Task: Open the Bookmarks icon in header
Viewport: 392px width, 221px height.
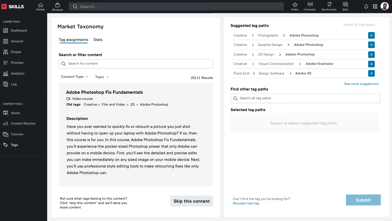Action: pyautogui.click(x=329, y=6)
